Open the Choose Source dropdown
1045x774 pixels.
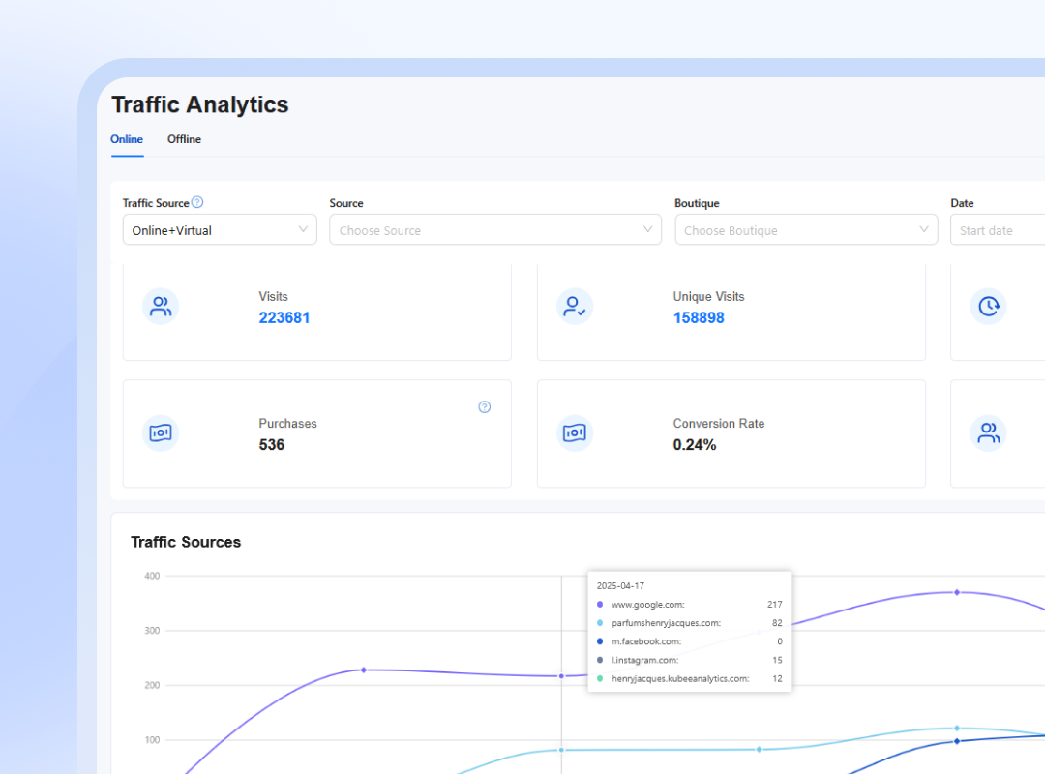point(495,230)
